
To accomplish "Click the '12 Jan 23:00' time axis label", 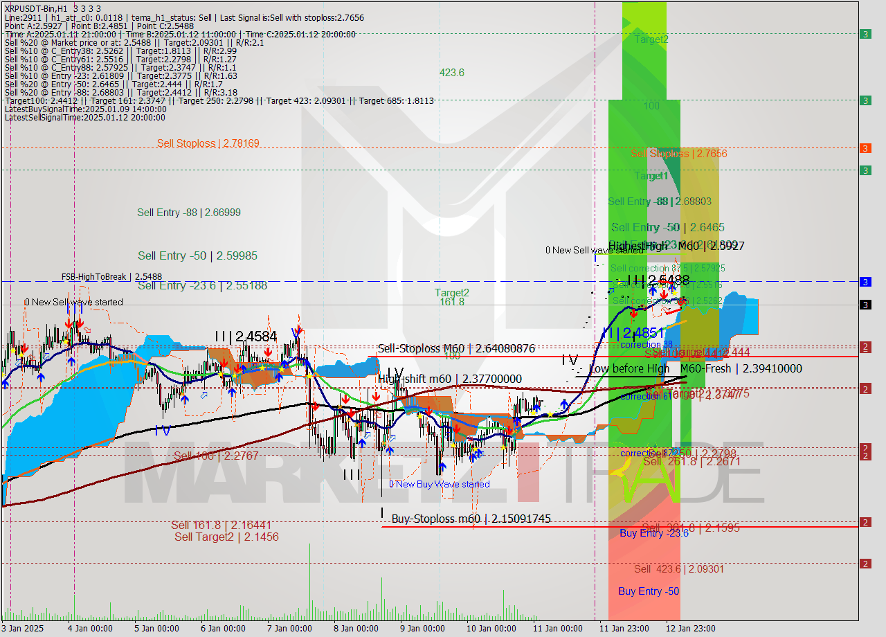I will [691, 628].
